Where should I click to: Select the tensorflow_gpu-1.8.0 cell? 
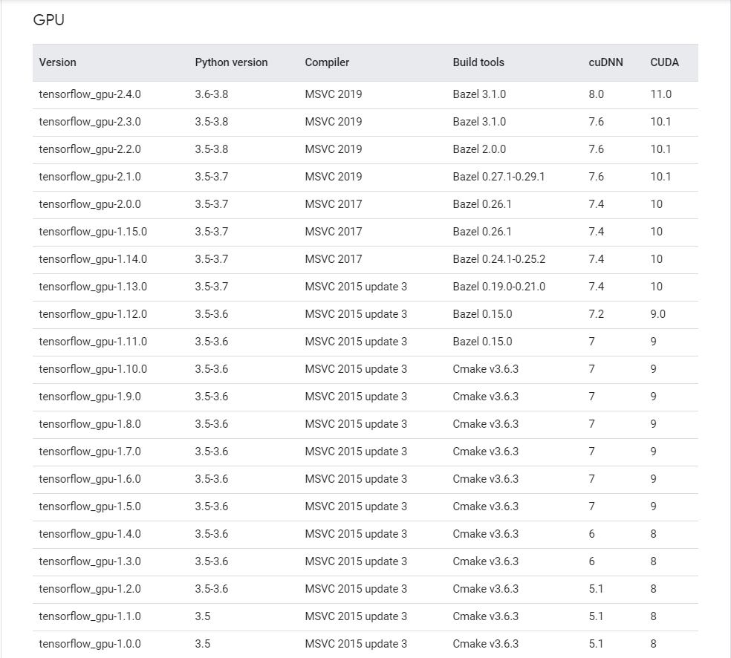click(x=90, y=425)
